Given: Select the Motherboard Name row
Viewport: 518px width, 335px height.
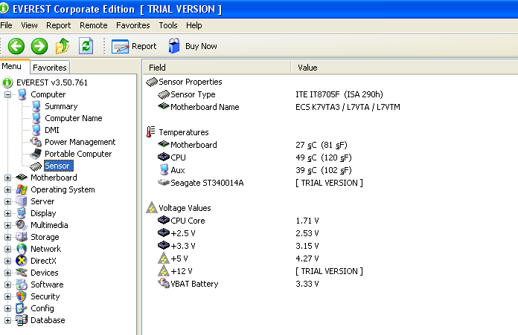Looking at the screenshot, I should click(x=330, y=107).
